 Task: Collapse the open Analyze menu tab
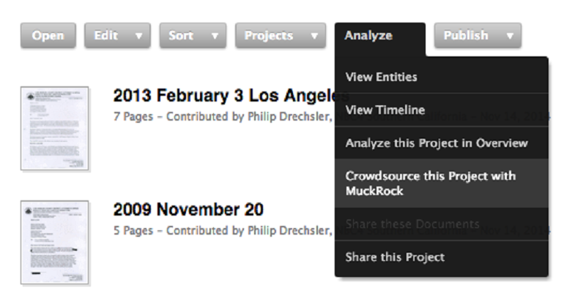pyautogui.click(x=380, y=36)
